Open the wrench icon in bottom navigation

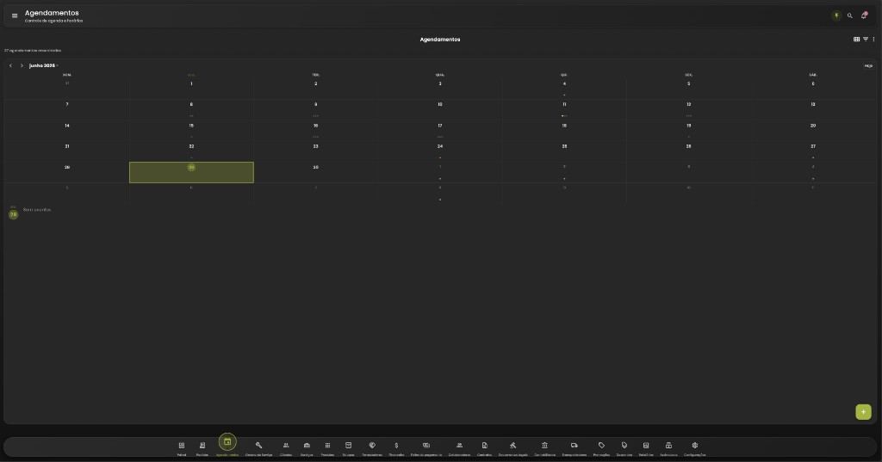coord(258,448)
